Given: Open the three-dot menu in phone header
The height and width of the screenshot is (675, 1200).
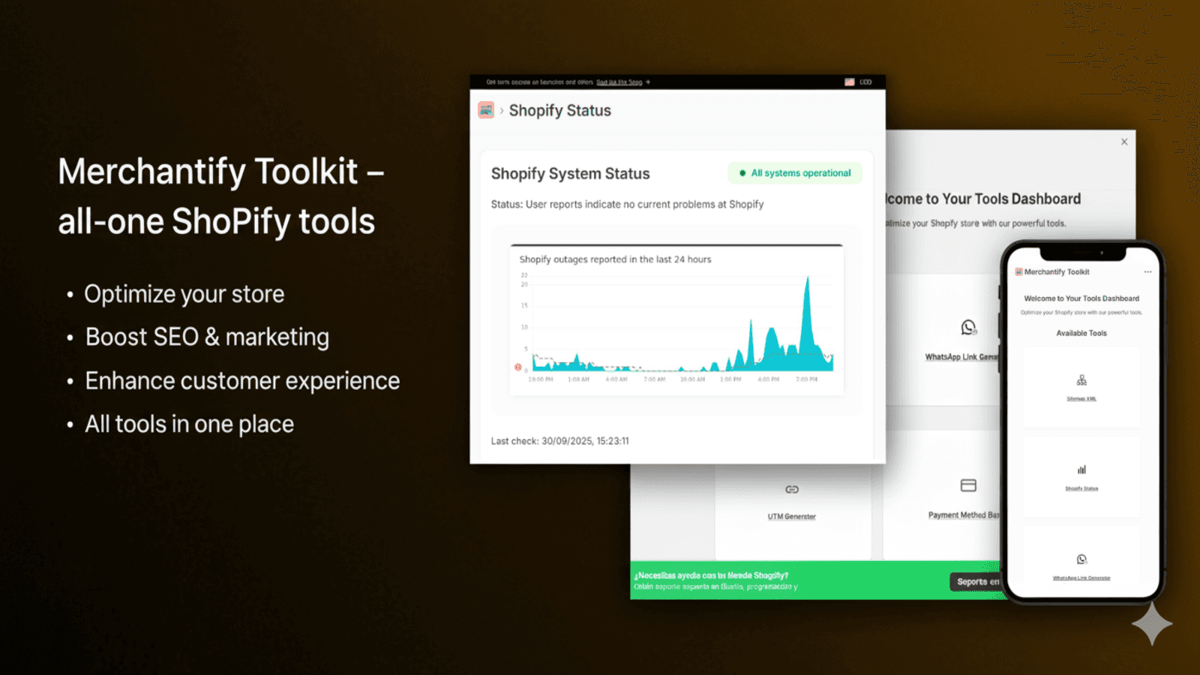Looking at the screenshot, I should 1147,271.
